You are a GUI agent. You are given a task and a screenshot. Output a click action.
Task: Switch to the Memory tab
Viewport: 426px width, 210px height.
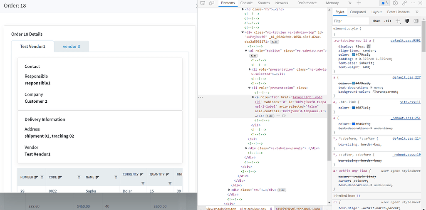332,3
